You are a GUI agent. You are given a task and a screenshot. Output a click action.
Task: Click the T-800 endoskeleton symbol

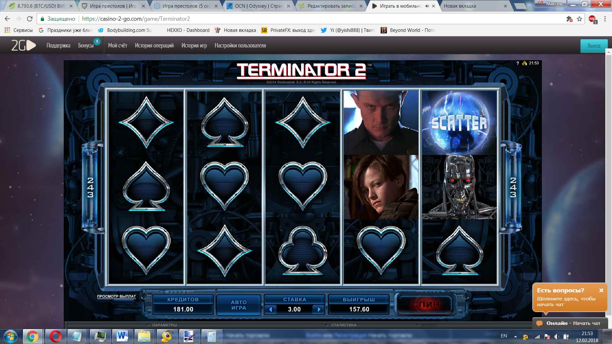(x=459, y=187)
